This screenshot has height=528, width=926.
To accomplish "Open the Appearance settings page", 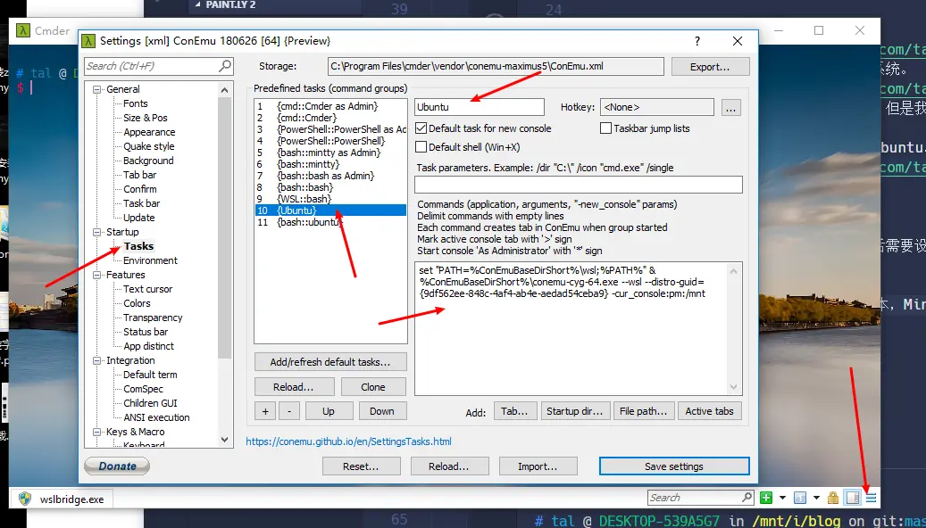I will click(149, 132).
